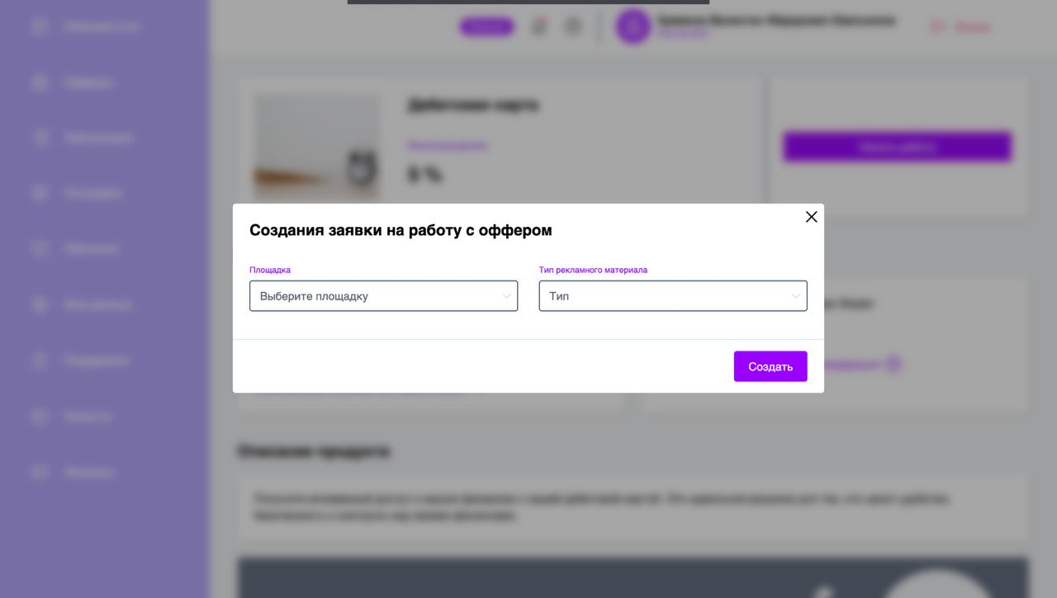Open the last item in left sidebar
The width and height of the screenshot is (1057, 598).
tap(89, 473)
